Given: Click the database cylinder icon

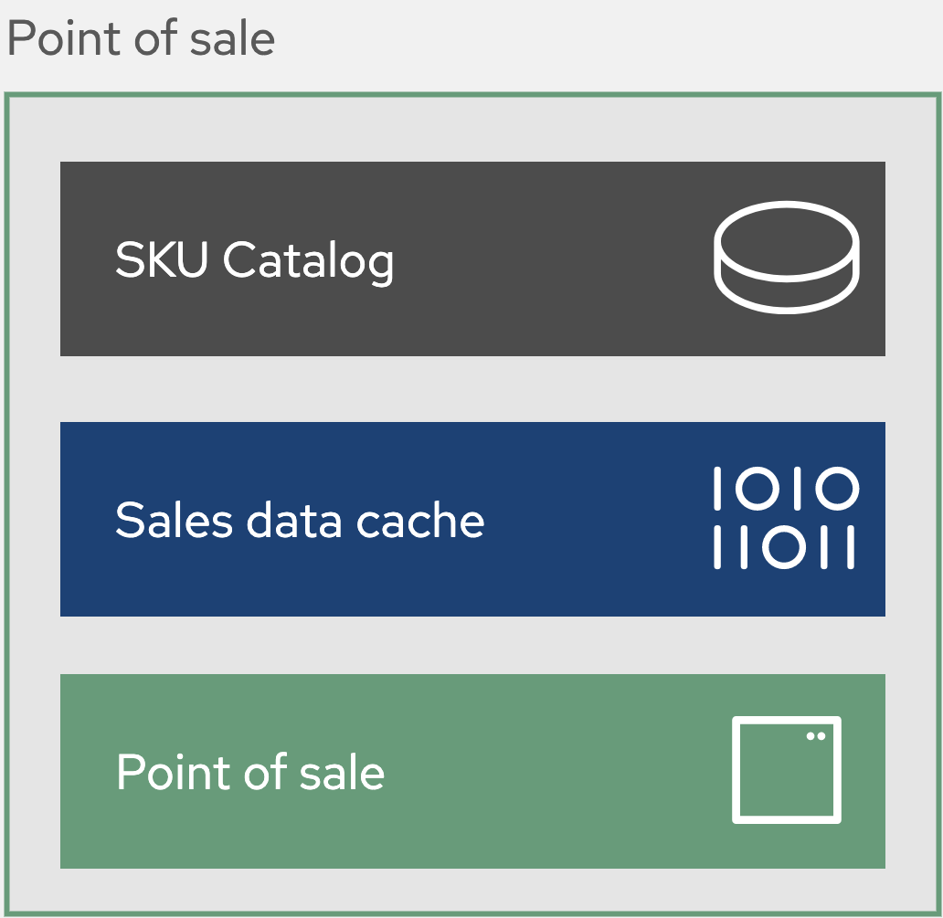Looking at the screenshot, I should coord(786,258).
